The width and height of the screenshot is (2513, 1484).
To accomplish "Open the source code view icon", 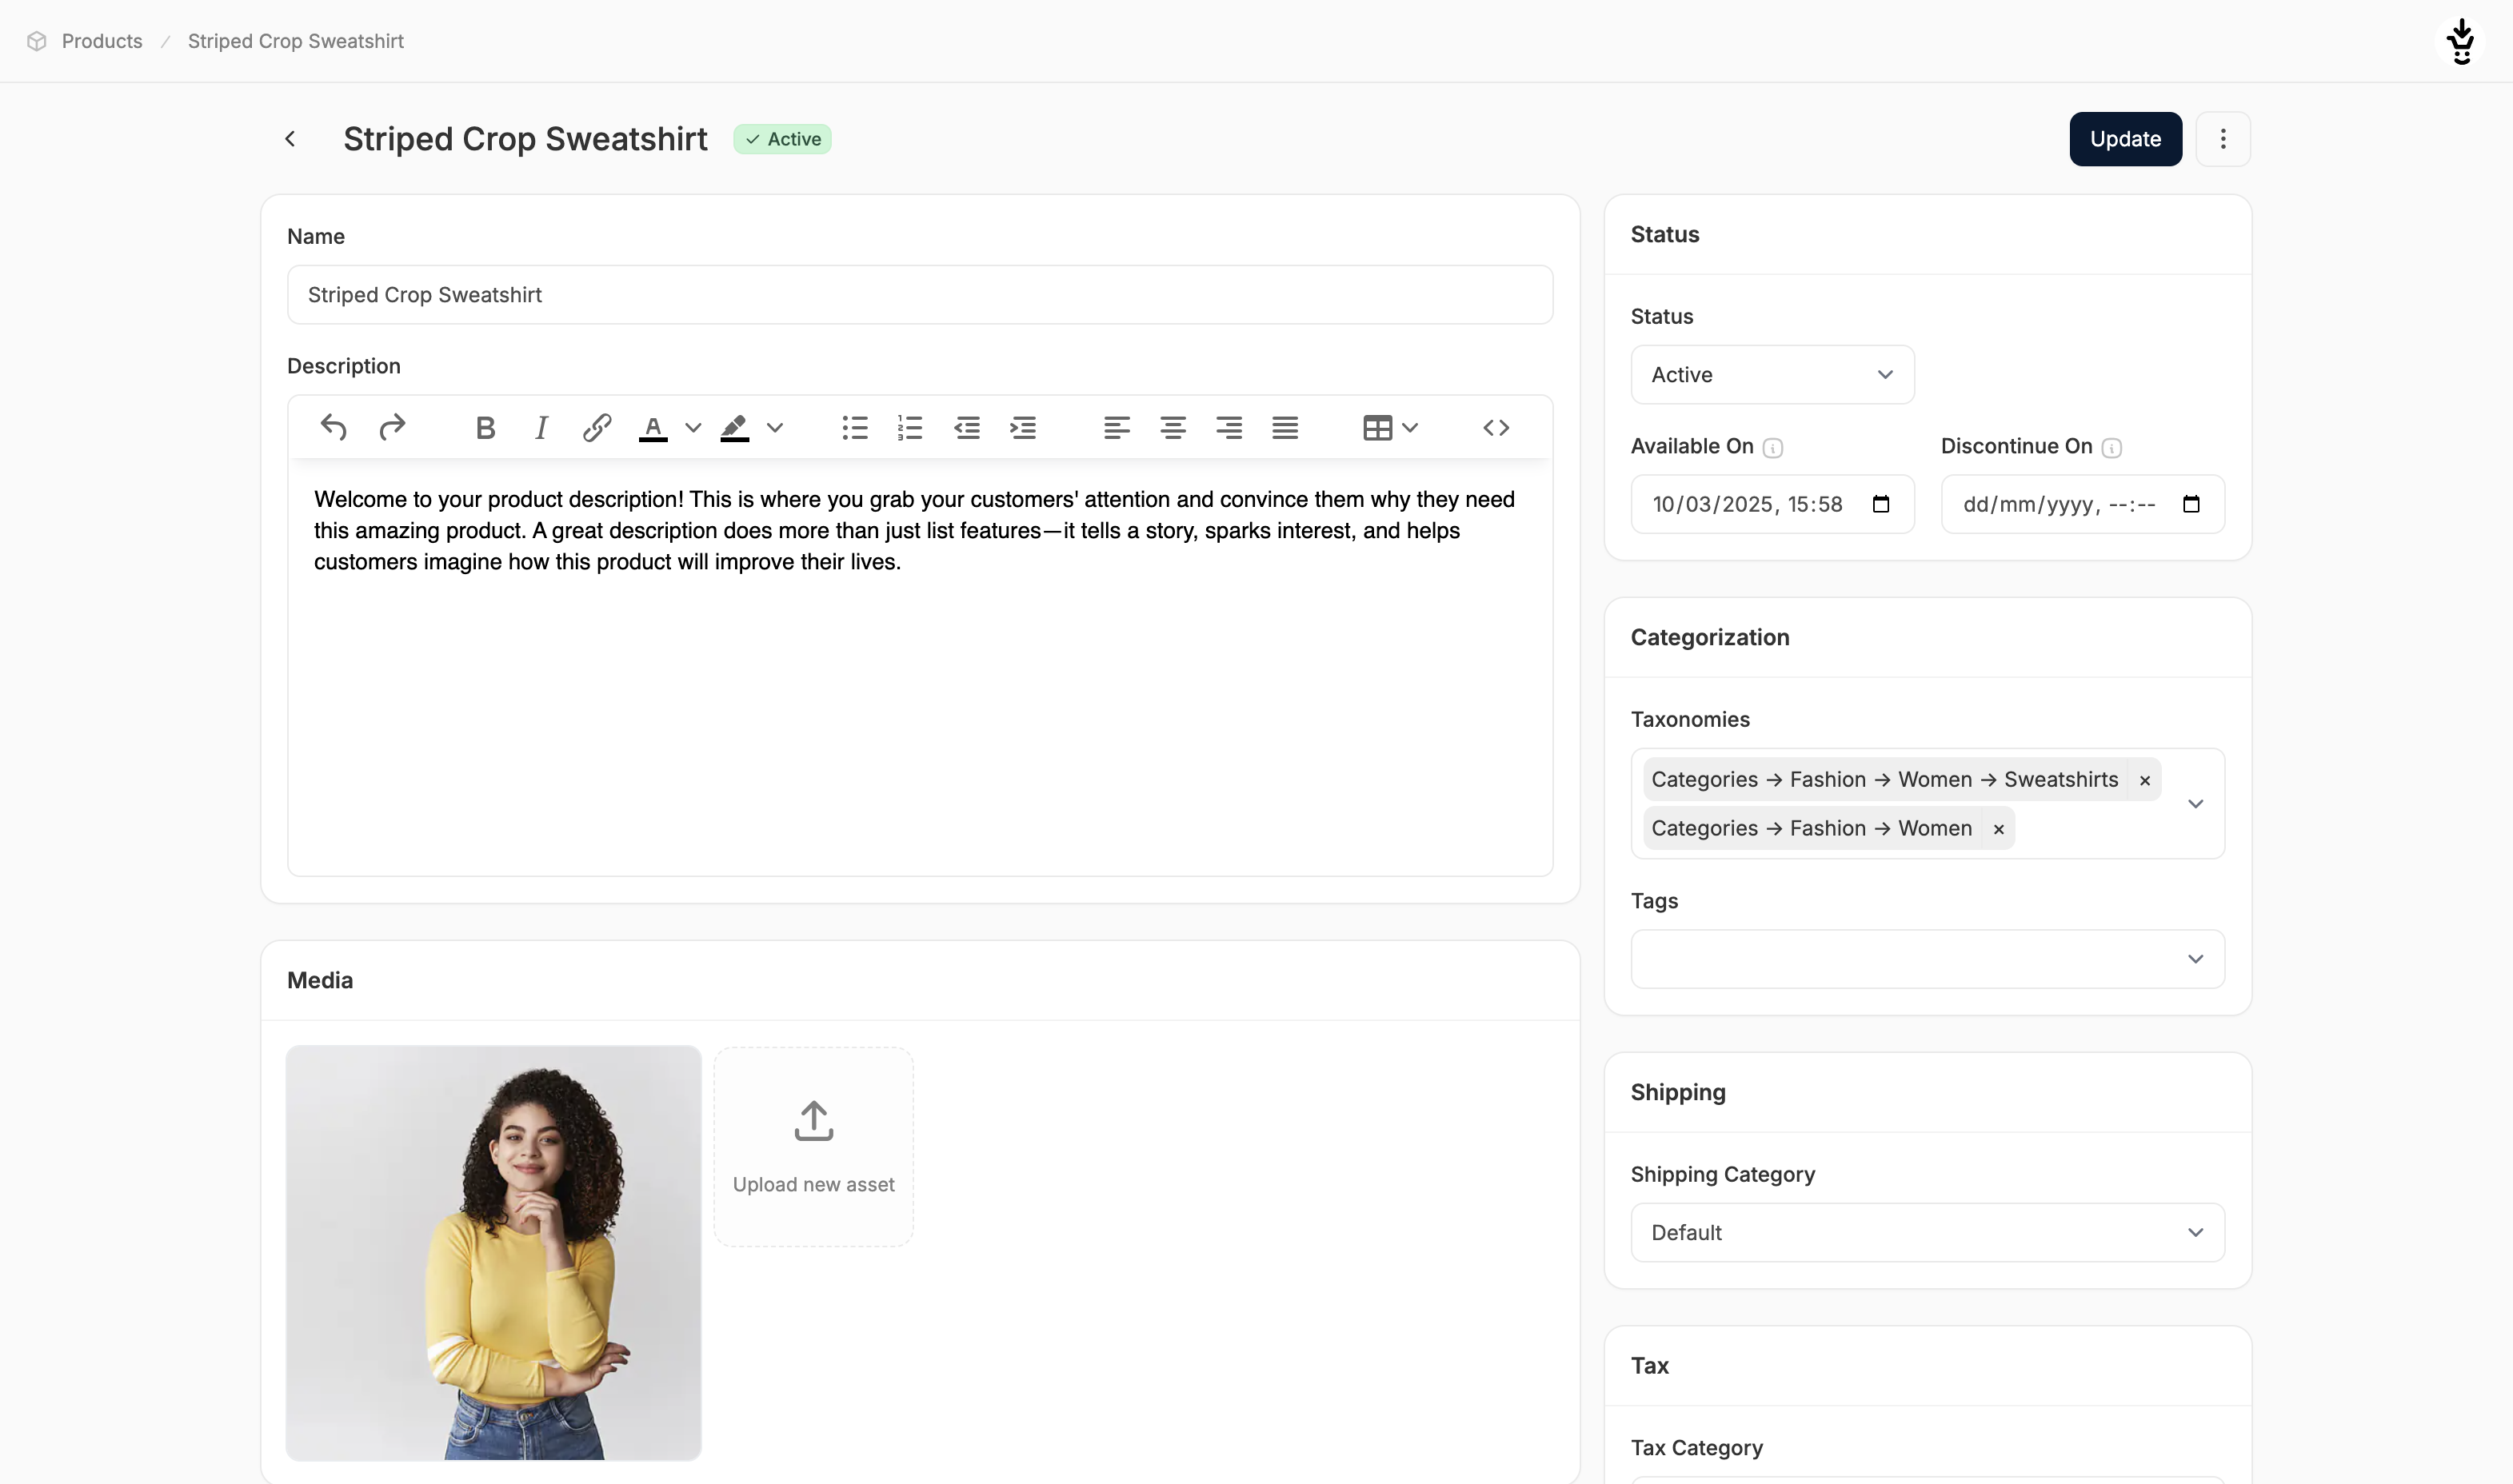I will (1496, 428).
